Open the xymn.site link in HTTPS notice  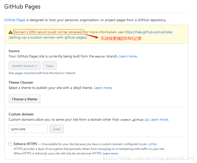[148, 144]
